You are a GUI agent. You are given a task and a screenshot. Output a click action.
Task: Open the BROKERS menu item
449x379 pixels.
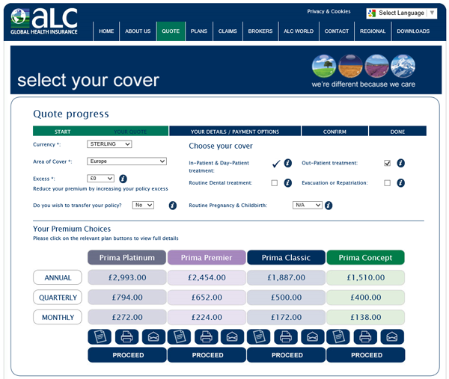coord(260,31)
